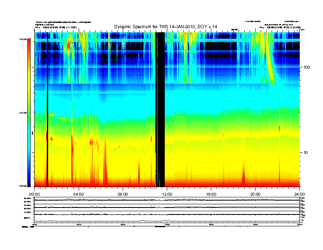The image size is (323, 250).
Task: Click the -142.50 color scale value
Action: coord(22,113)
